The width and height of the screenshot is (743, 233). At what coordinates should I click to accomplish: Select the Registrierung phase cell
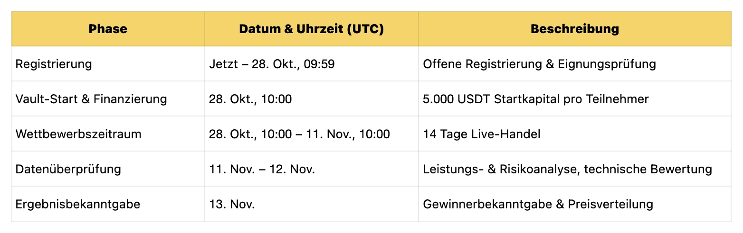point(54,64)
